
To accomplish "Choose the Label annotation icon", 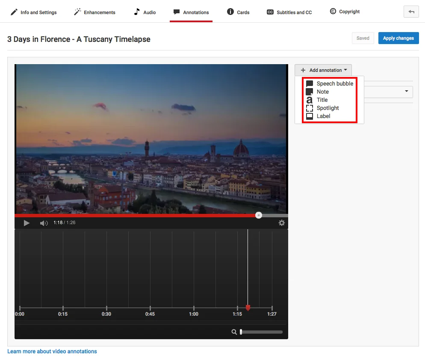I will click(x=309, y=116).
